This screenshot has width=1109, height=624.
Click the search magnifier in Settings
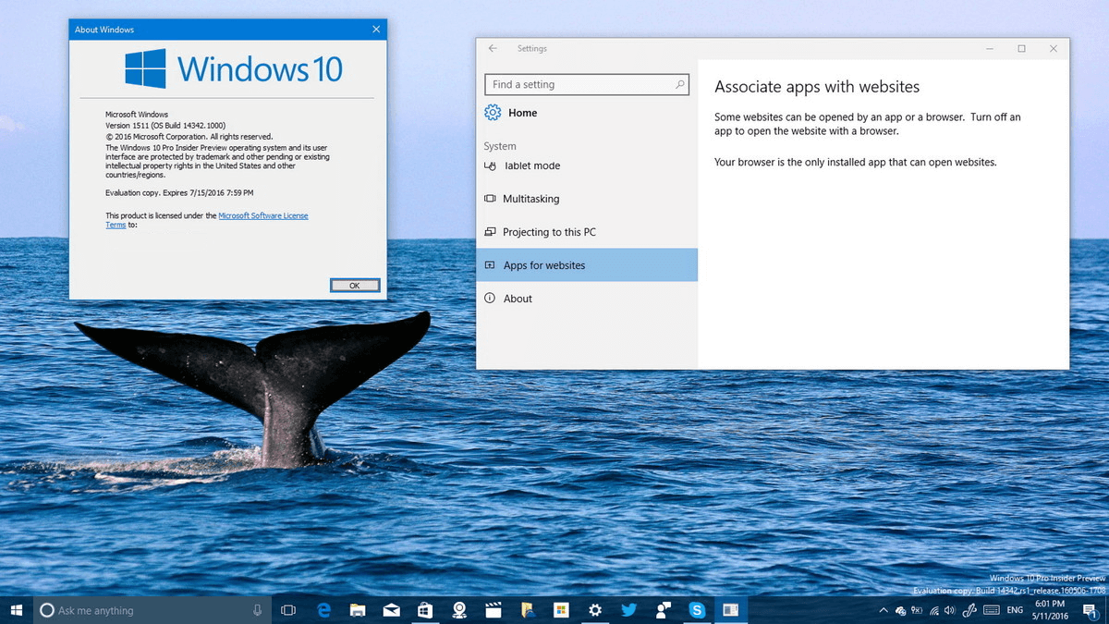[x=680, y=84]
